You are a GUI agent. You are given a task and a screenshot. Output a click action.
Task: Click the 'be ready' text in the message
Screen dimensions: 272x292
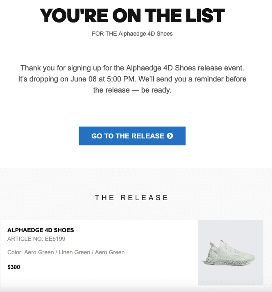coord(156,90)
